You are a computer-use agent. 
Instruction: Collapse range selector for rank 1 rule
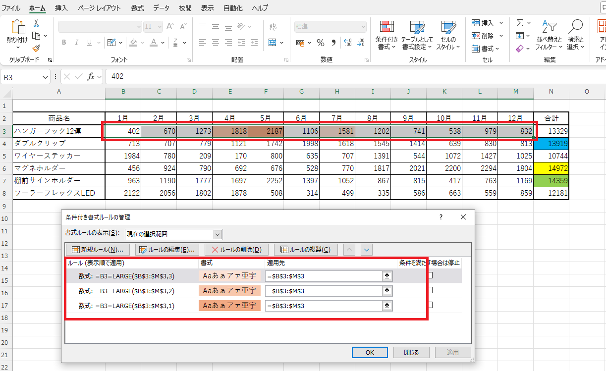coord(387,306)
